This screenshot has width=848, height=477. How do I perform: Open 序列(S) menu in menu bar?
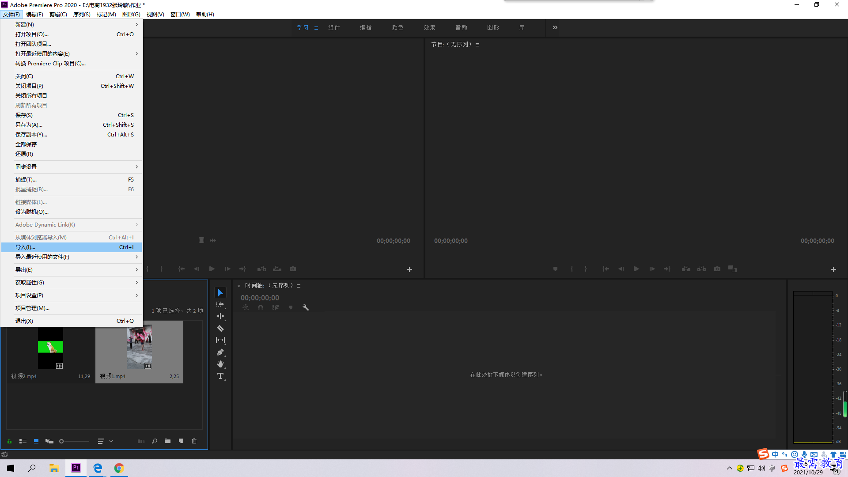click(82, 15)
